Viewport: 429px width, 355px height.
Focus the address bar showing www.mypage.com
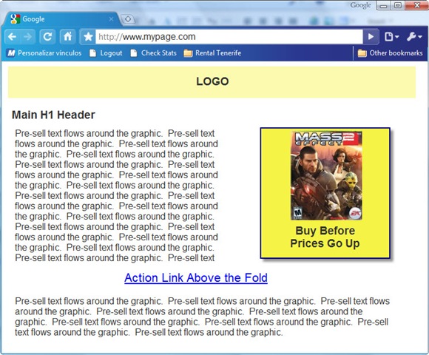click(229, 37)
